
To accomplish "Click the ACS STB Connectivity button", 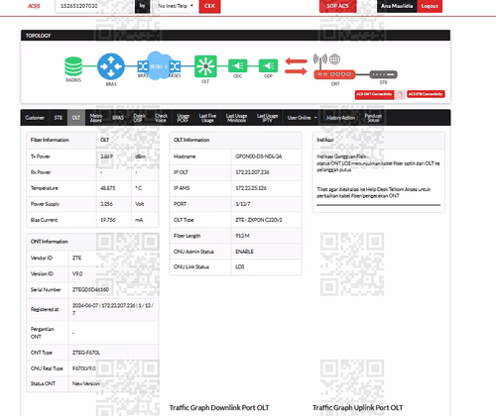I will coord(426,94).
